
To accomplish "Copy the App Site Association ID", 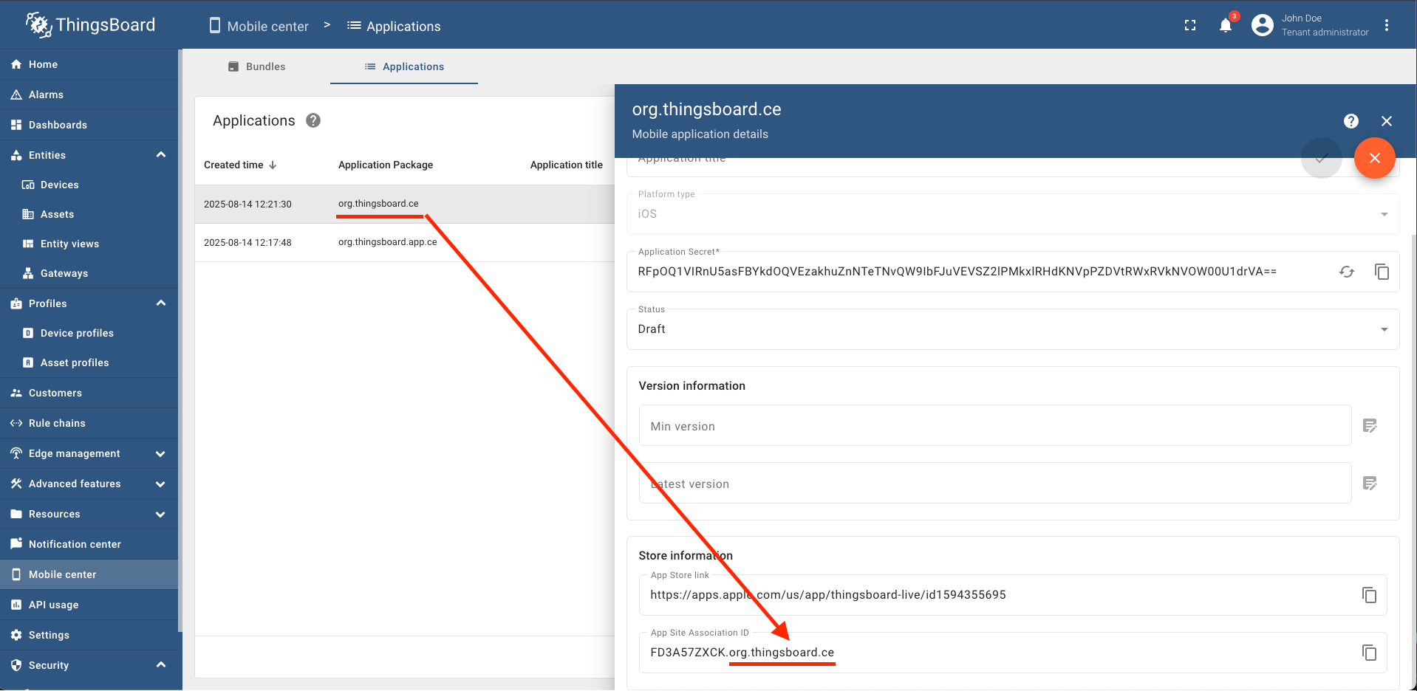I will pos(1369,653).
